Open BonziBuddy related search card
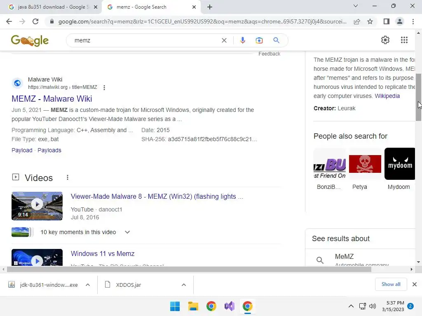The image size is (422, 316). point(330,169)
